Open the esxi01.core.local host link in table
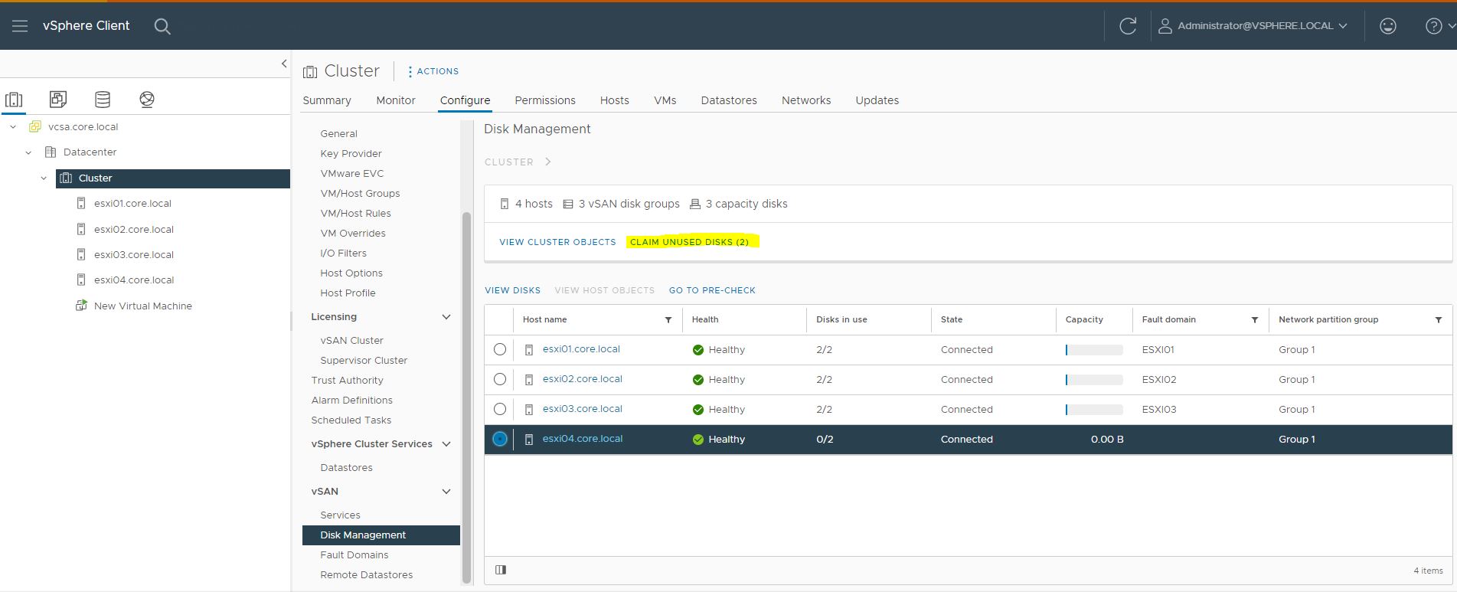Screen dimensions: 1457x592 (581, 349)
